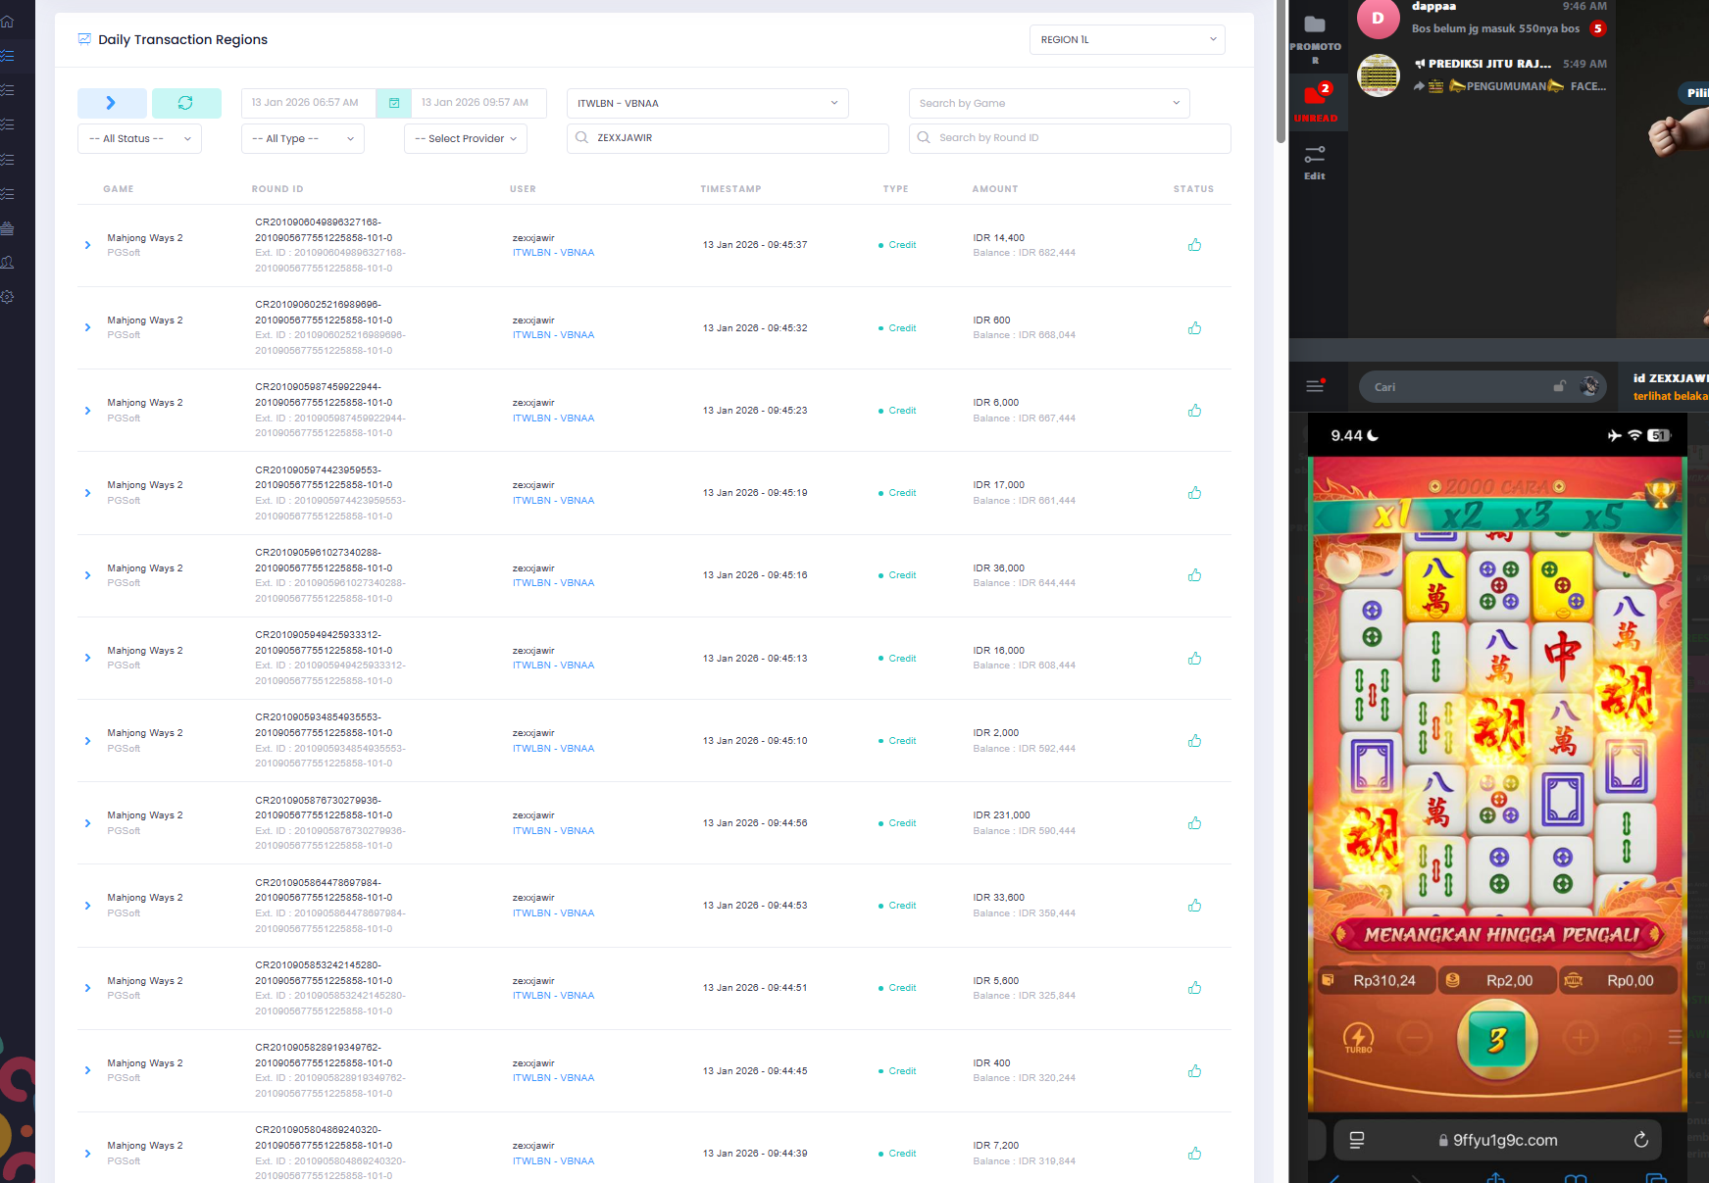Image resolution: width=1709 pixels, height=1183 pixels.
Task: Open the dappaa chat conversation
Action: tap(1482, 18)
